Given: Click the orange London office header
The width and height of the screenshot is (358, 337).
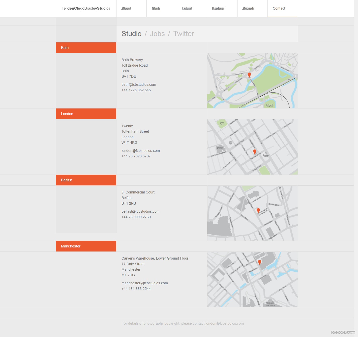Looking at the screenshot, I should tap(86, 114).
